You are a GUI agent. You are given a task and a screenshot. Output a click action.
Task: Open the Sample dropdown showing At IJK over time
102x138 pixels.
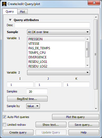coord(58,32)
